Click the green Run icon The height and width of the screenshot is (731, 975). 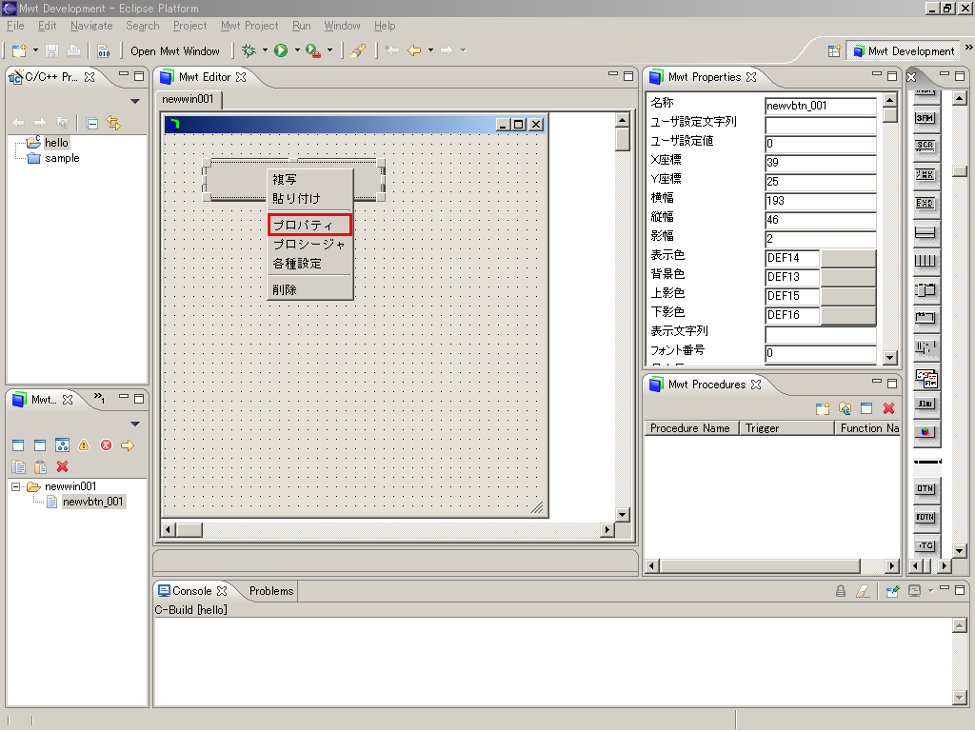(281, 50)
